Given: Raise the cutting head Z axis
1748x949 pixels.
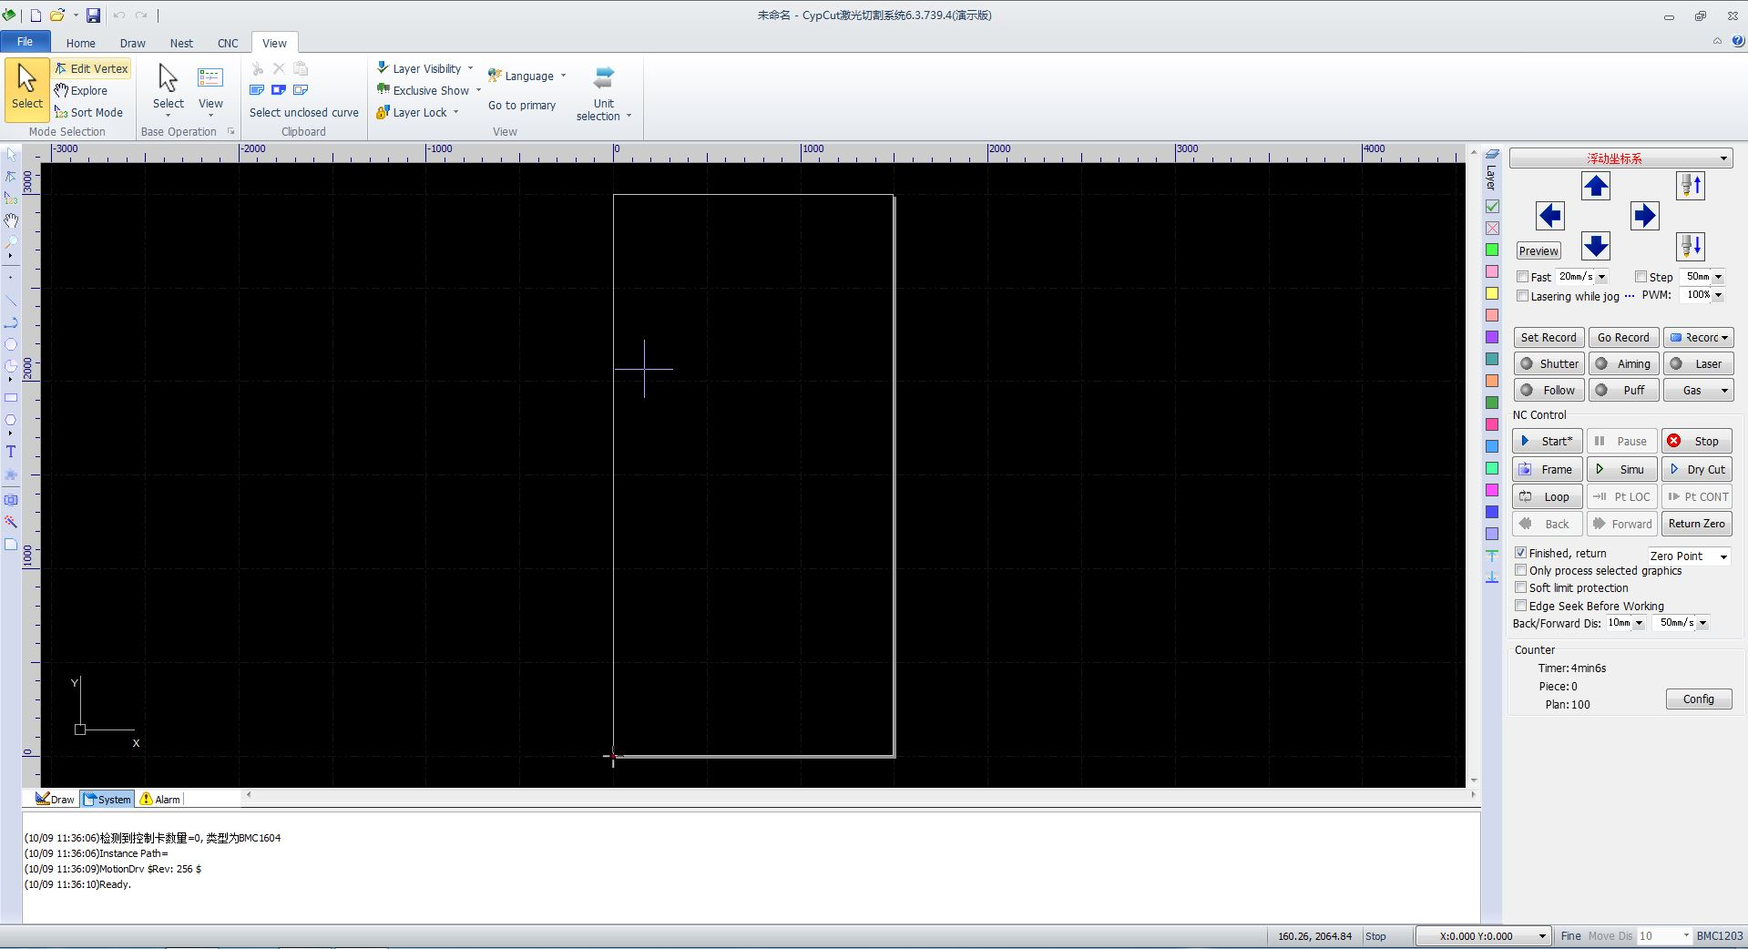Looking at the screenshot, I should click(1691, 186).
